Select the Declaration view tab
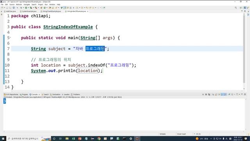Image resolution: width=250 pixels, height=141 pixels. point(55,94)
